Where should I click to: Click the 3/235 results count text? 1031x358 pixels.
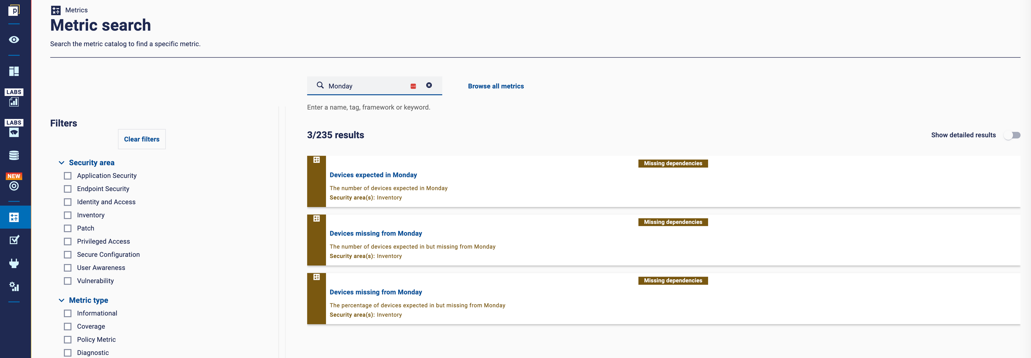click(335, 135)
